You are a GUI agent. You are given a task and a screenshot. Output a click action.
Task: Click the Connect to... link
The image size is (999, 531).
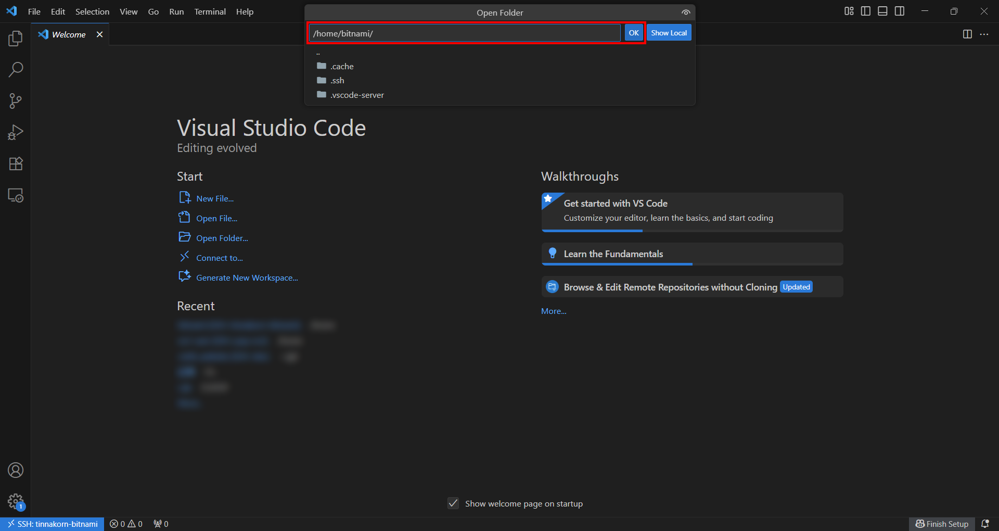tap(220, 258)
